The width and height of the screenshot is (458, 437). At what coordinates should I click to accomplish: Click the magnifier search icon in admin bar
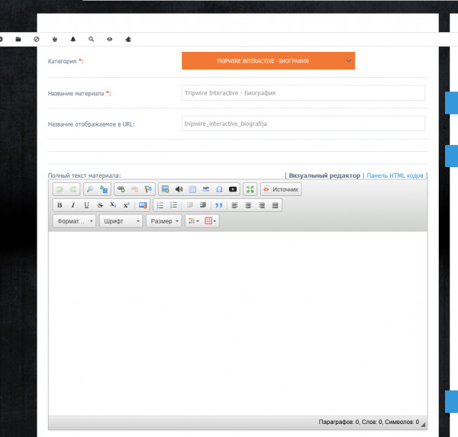92,39
